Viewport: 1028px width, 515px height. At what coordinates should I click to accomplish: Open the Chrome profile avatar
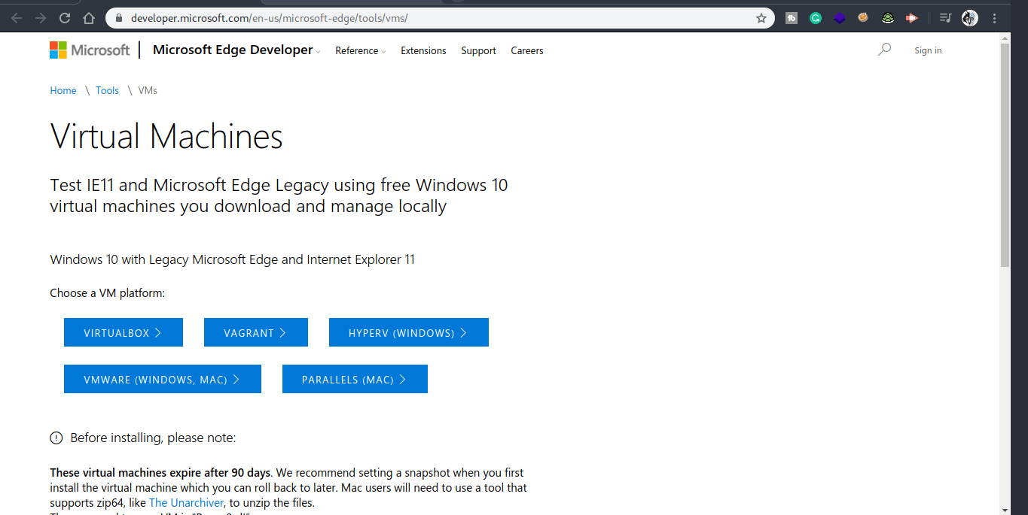(x=970, y=18)
